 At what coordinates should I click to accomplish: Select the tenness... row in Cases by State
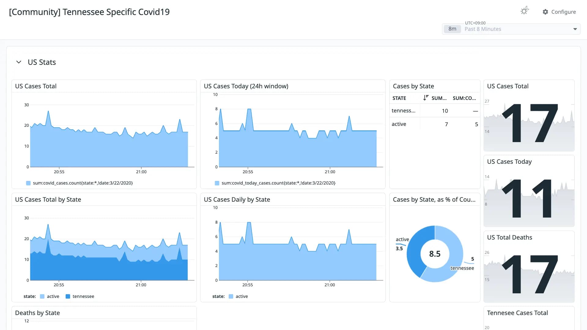435,111
